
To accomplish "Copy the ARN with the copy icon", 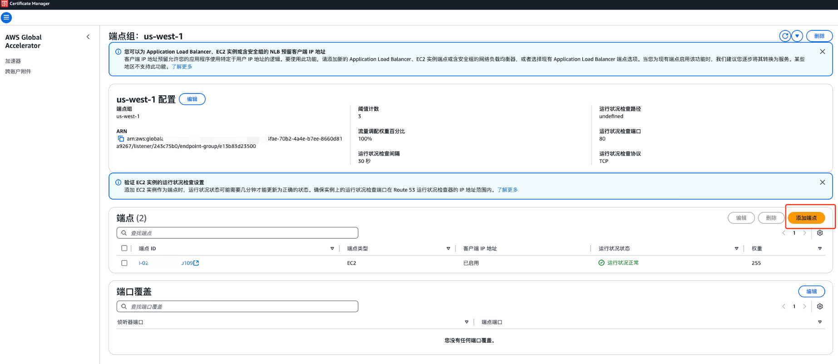I will [x=121, y=139].
